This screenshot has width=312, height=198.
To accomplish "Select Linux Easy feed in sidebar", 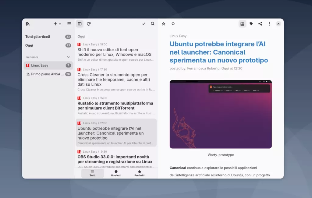I will (x=48, y=65).
